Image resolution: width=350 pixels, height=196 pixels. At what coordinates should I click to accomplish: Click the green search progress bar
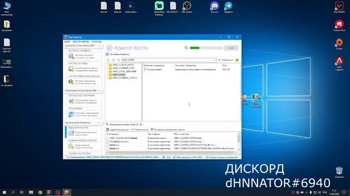coord(206,48)
